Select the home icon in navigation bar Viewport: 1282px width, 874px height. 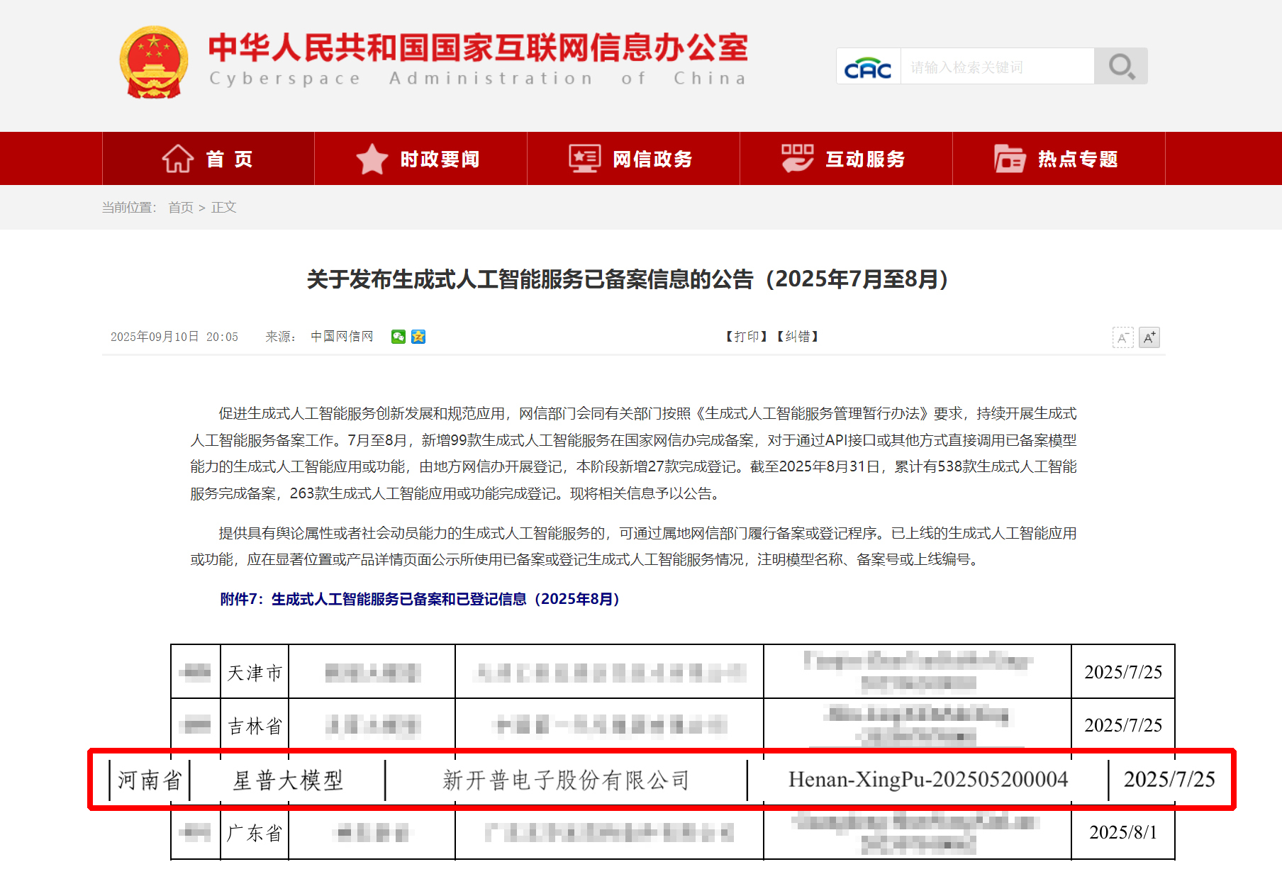point(179,157)
